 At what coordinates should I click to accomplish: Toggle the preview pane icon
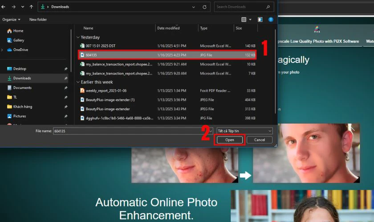[x=260, y=20]
